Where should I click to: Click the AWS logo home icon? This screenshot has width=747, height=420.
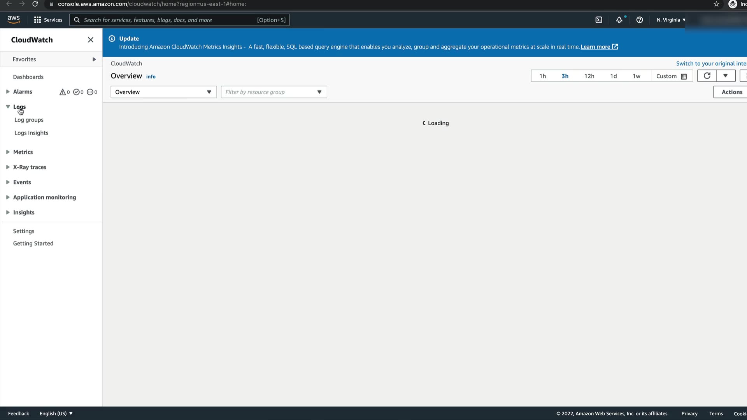(14, 19)
